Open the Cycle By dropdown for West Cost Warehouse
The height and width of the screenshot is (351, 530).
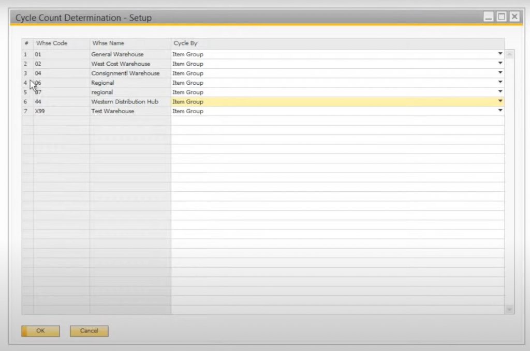pyautogui.click(x=499, y=64)
